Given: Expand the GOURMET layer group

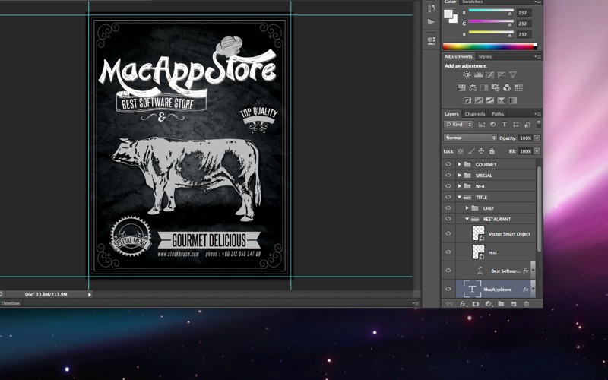Looking at the screenshot, I should pos(460,164).
